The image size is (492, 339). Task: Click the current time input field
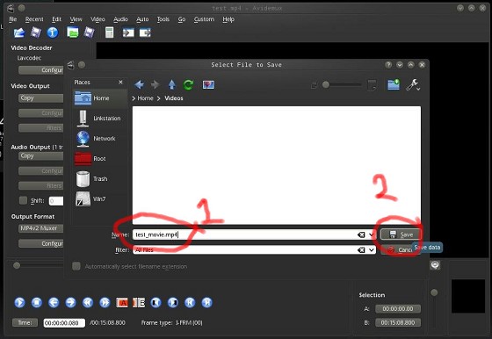tap(64, 322)
